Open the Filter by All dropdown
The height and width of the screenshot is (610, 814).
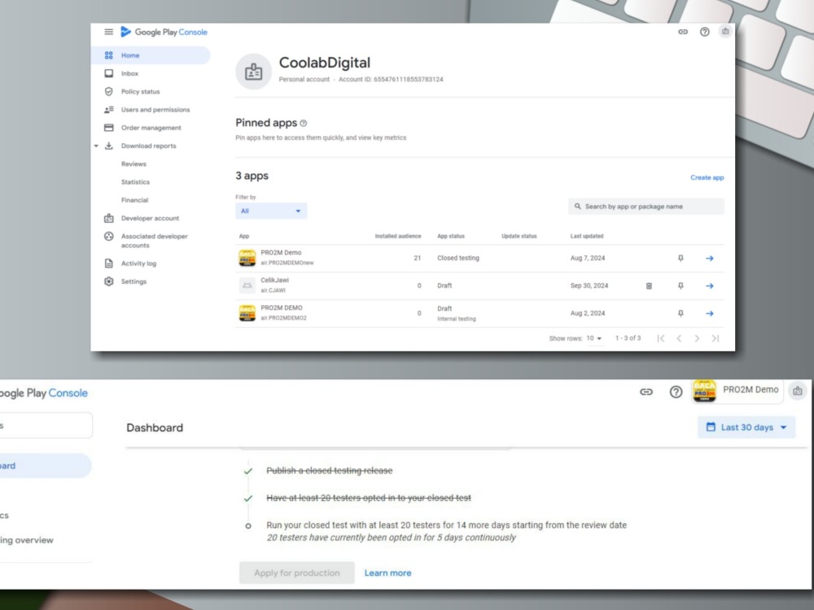(x=270, y=211)
